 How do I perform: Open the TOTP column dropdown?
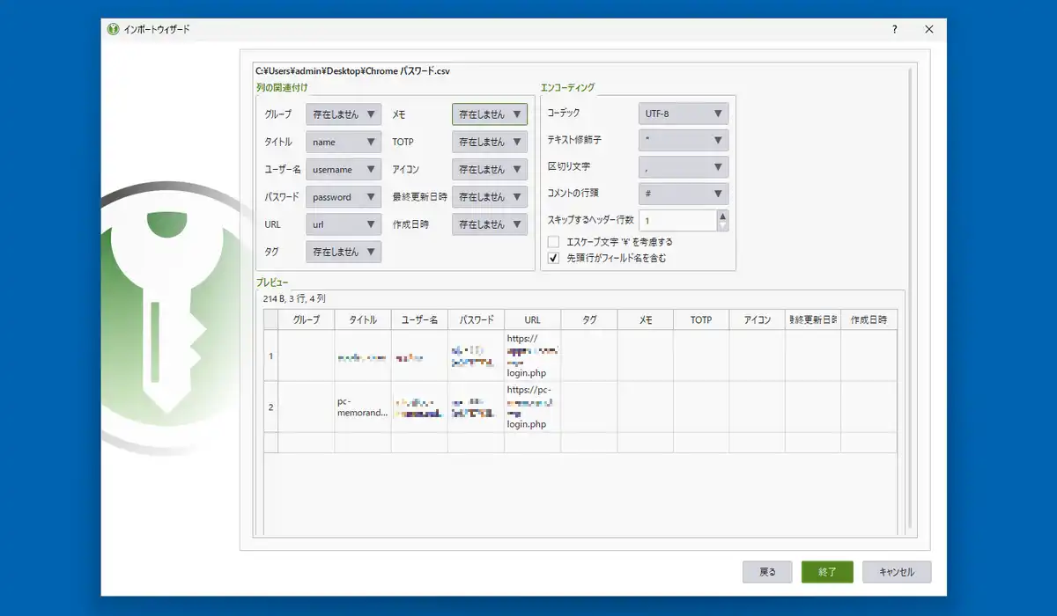[x=490, y=142]
